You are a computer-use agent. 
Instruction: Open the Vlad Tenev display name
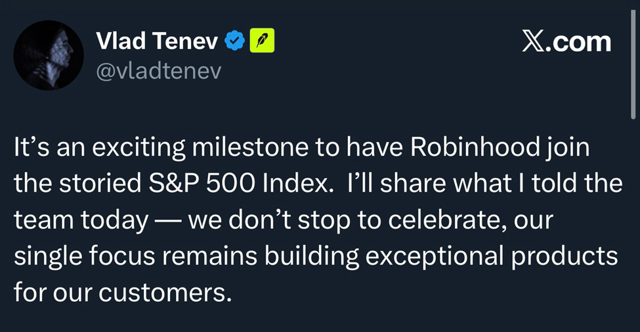(x=157, y=41)
